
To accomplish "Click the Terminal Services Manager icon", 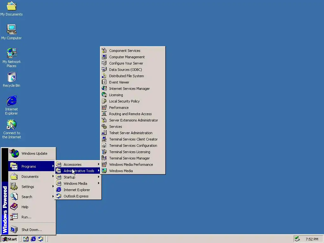I will coord(104,158).
